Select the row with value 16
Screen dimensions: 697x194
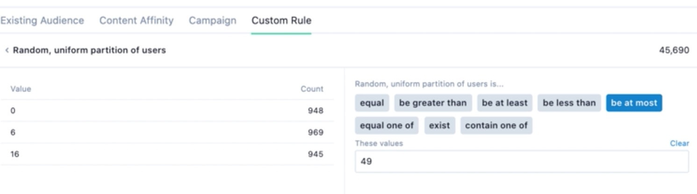pyautogui.click(x=167, y=154)
